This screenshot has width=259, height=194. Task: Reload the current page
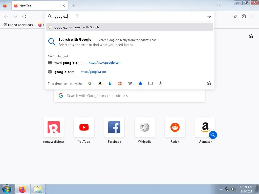click(24, 16)
